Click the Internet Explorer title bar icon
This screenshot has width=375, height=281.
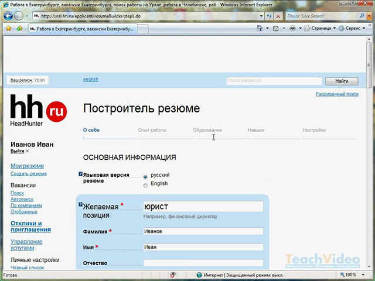pos(6,5)
